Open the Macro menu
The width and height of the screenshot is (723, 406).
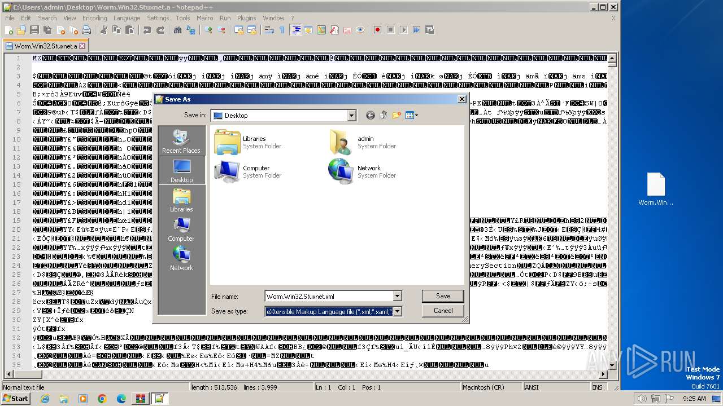pos(204,18)
